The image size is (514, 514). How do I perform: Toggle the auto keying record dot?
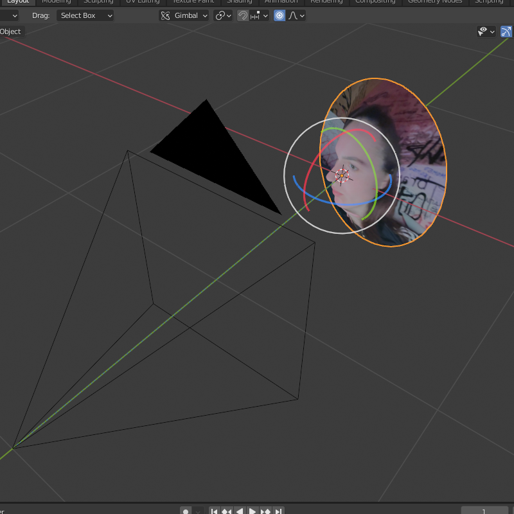pyautogui.click(x=186, y=511)
